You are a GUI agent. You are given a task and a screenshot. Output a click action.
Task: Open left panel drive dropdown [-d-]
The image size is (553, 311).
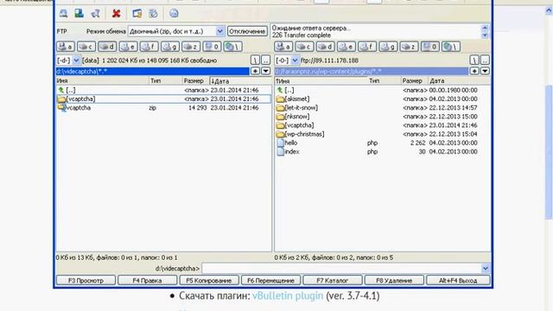[76, 60]
